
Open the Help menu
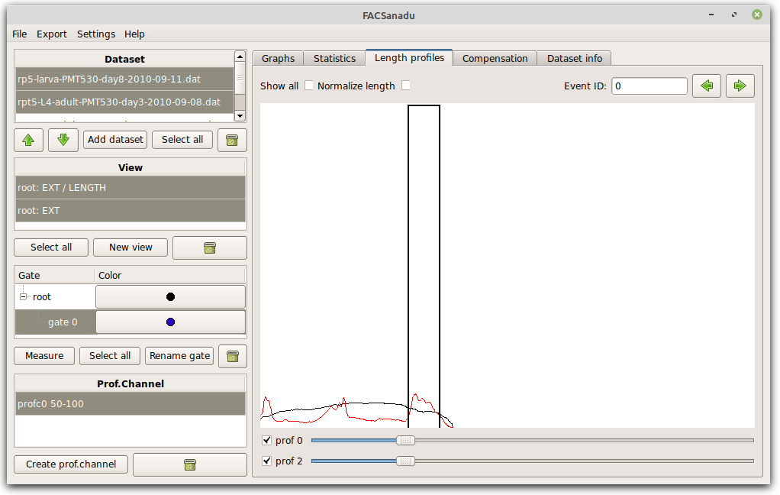(x=134, y=34)
